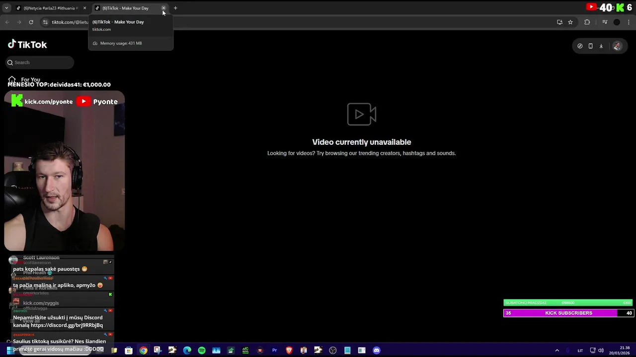The image size is (636, 357).
Task: Open Adobe Premiere Pro from the taskbar
Action: coord(274,351)
